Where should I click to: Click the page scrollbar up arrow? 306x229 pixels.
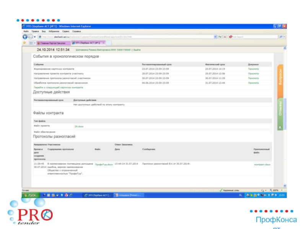285,48
